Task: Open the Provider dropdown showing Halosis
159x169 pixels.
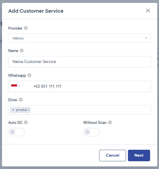Action: [x=80, y=38]
